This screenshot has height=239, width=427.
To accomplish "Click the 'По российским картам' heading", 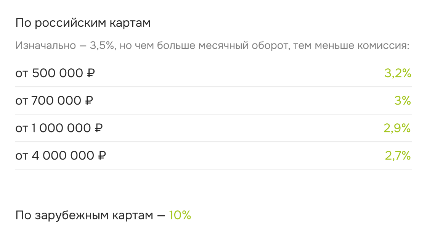I will pyautogui.click(x=83, y=23).
